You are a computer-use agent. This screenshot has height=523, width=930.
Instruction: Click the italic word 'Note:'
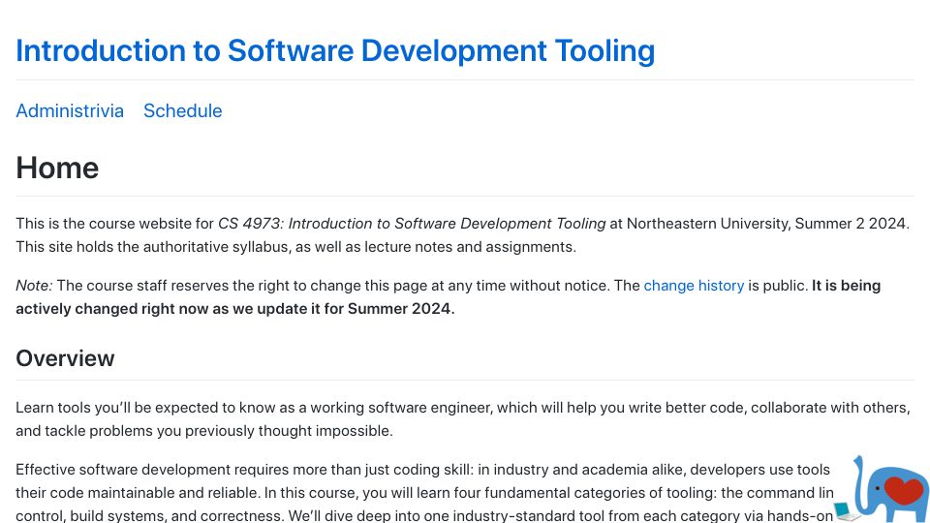[x=34, y=285]
